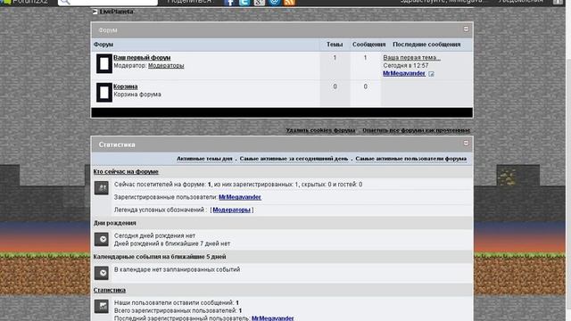Share via the Mail.ru @ icon
This screenshot has width=571, height=321.
click(274, 2)
